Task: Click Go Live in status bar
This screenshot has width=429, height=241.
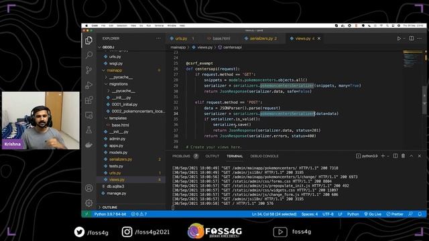Action: 373,214
